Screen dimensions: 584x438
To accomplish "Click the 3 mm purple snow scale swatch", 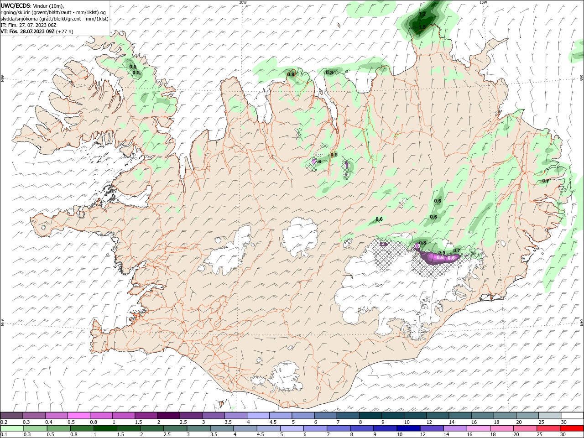I will pyautogui.click(x=214, y=416).
